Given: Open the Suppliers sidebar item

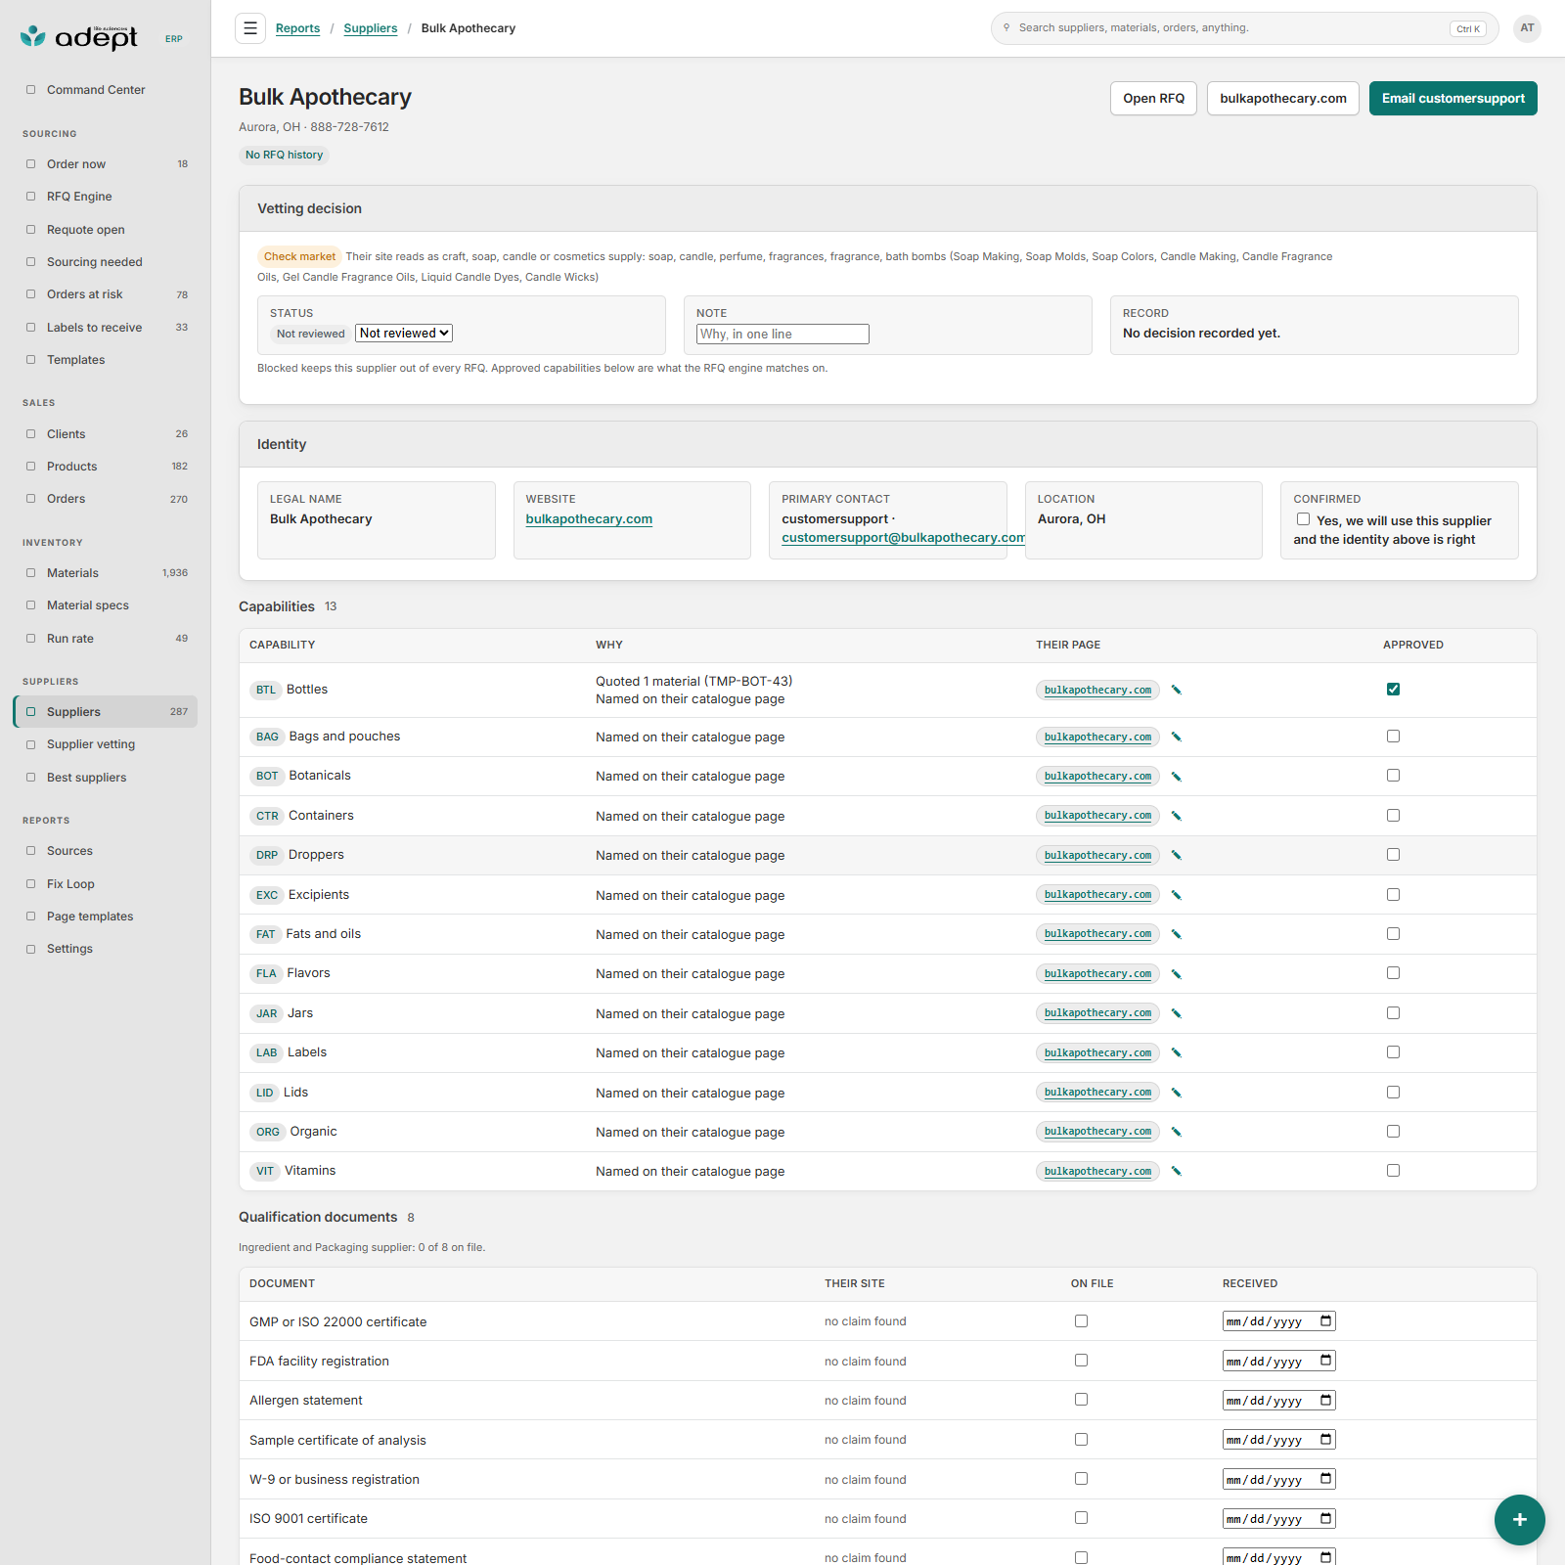Looking at the screenshot, I should [x=106, y=712].
